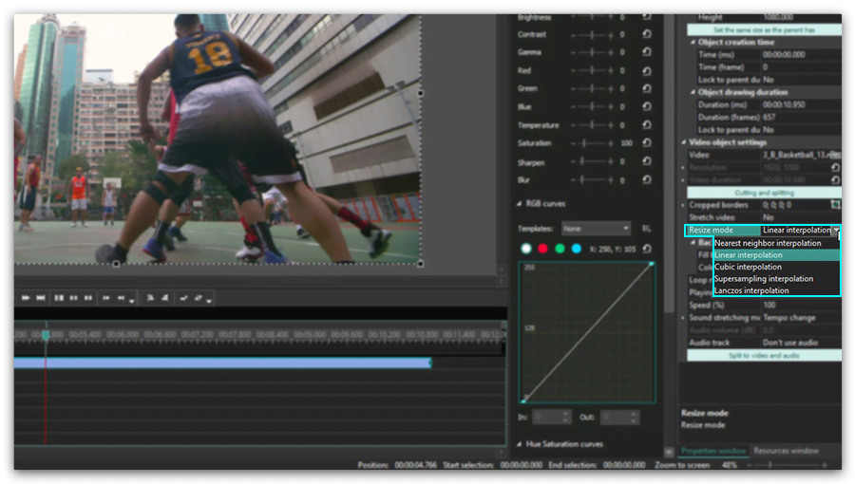
Task: Collapse Object creation time group
Action: point(693,42)
